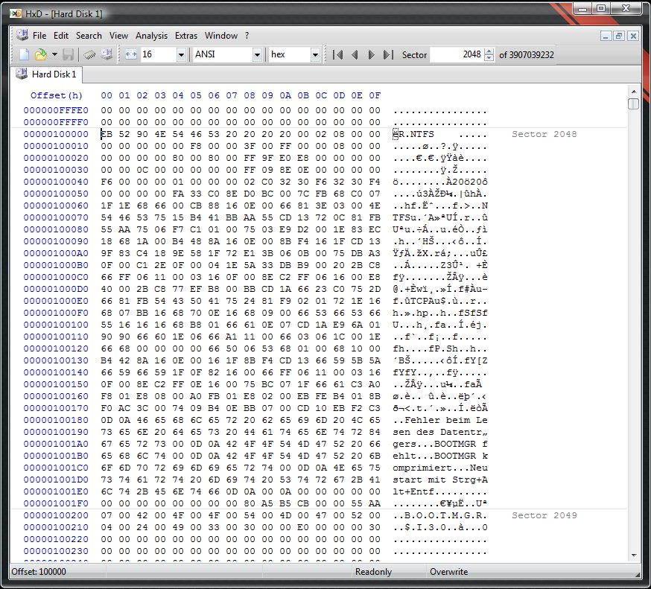Open the Window menu
651x589 pixels.
221,36
